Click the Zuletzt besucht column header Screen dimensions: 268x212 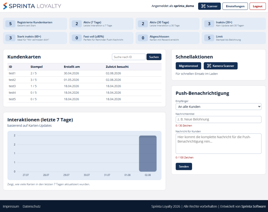point(117,67)
